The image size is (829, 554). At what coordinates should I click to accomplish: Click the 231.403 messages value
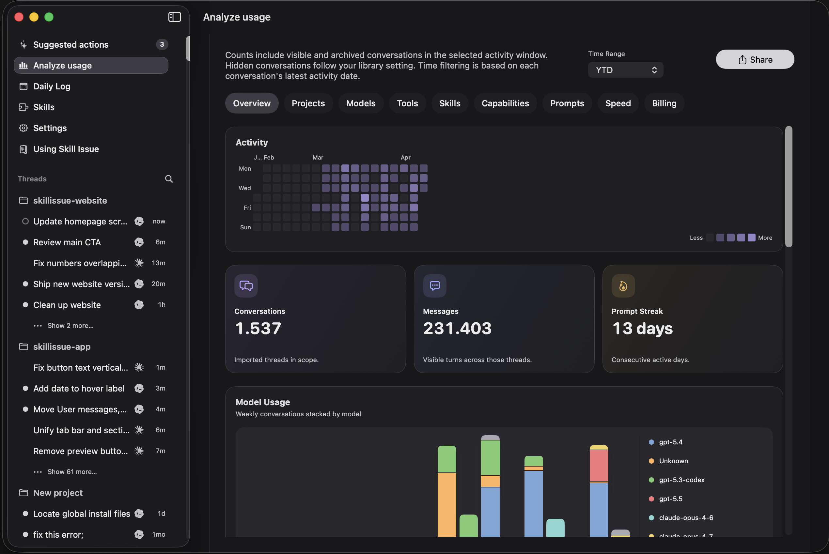point(457,328)
